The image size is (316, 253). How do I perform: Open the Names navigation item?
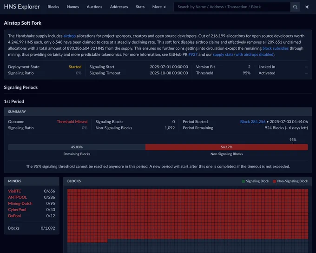click(x=73, y=7)
